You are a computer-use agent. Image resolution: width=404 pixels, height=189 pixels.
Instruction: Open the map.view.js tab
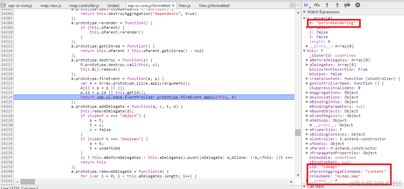[51, 6]
